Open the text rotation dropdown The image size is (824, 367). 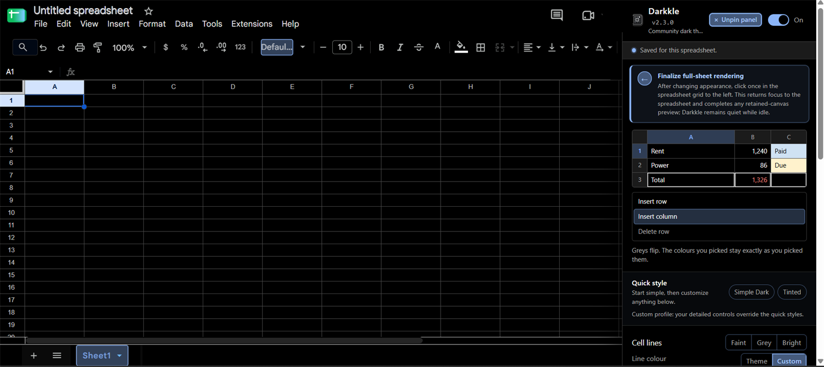click(x=604, y=48)
